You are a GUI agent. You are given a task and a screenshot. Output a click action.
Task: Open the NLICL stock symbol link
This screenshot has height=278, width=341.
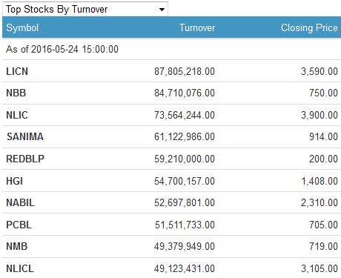pos(20,268)
